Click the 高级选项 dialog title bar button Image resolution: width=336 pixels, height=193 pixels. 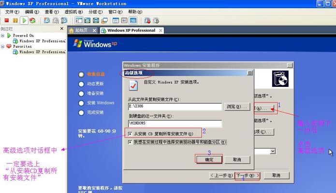coord(250,73)
